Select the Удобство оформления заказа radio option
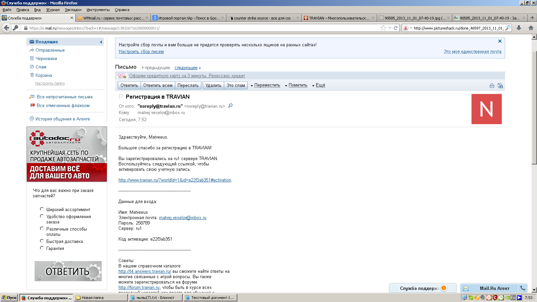The width and height of the screenshot is (537, 302). click(42, 216)
